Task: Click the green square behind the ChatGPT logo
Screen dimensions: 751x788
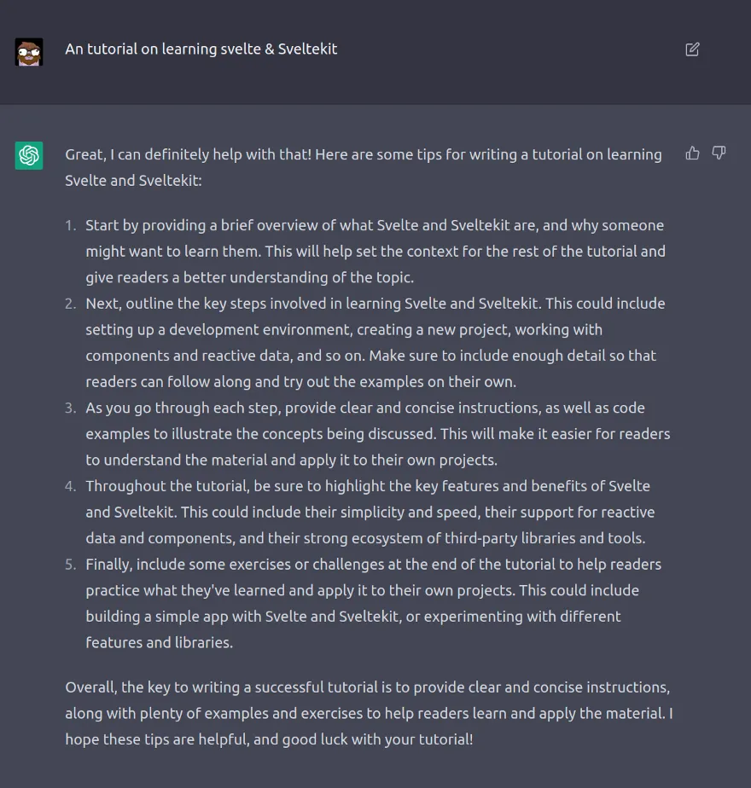Action: point(28,157)
